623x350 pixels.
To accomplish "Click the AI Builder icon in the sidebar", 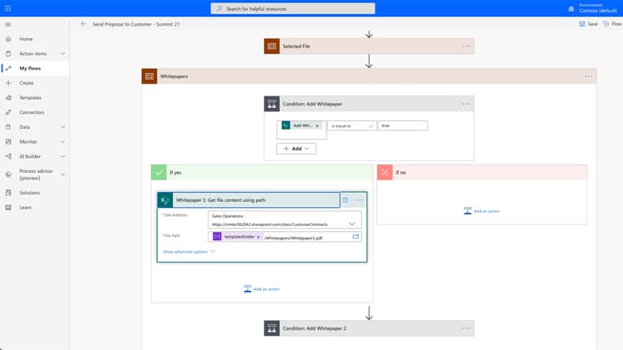I will tap(8, 156).
